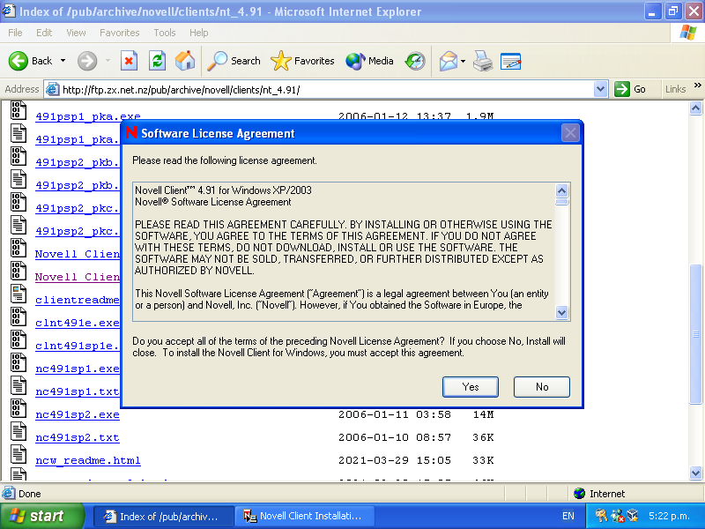Click the Back arrow icon in the toolbar
This screenshot has height=529, width=705.
pos(19,61)
